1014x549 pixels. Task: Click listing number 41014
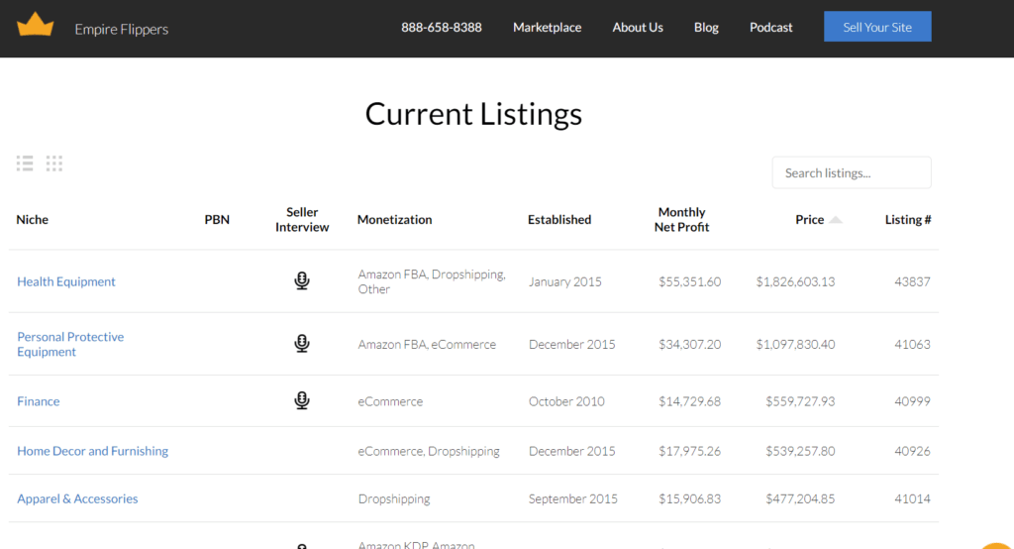[x=912, y=498]
